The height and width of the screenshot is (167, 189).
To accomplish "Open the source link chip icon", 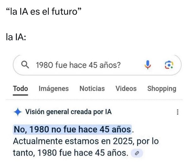I will (136, 153).
